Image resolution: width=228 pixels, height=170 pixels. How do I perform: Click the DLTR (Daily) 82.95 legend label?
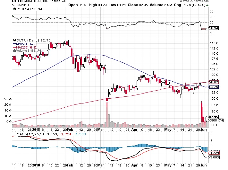pos(34,40)
